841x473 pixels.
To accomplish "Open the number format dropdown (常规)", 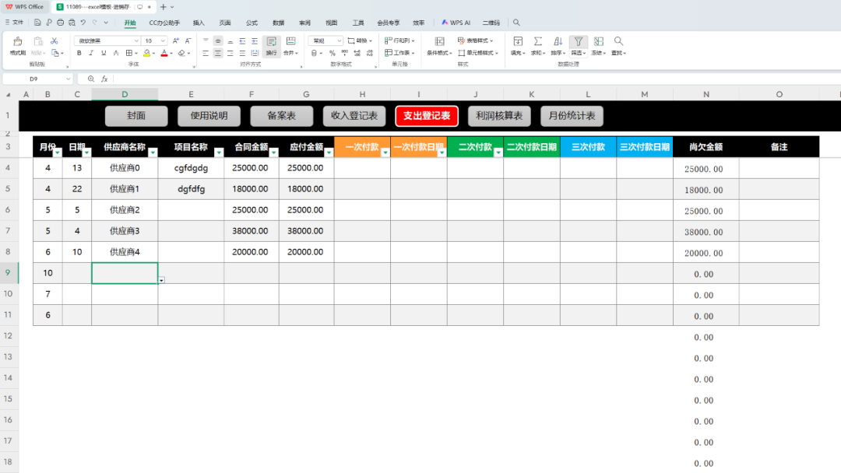I will pyautogui.click(x=339, y=40).
